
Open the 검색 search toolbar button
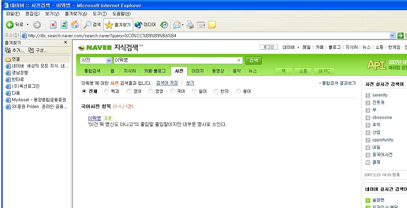click(92, 25)
